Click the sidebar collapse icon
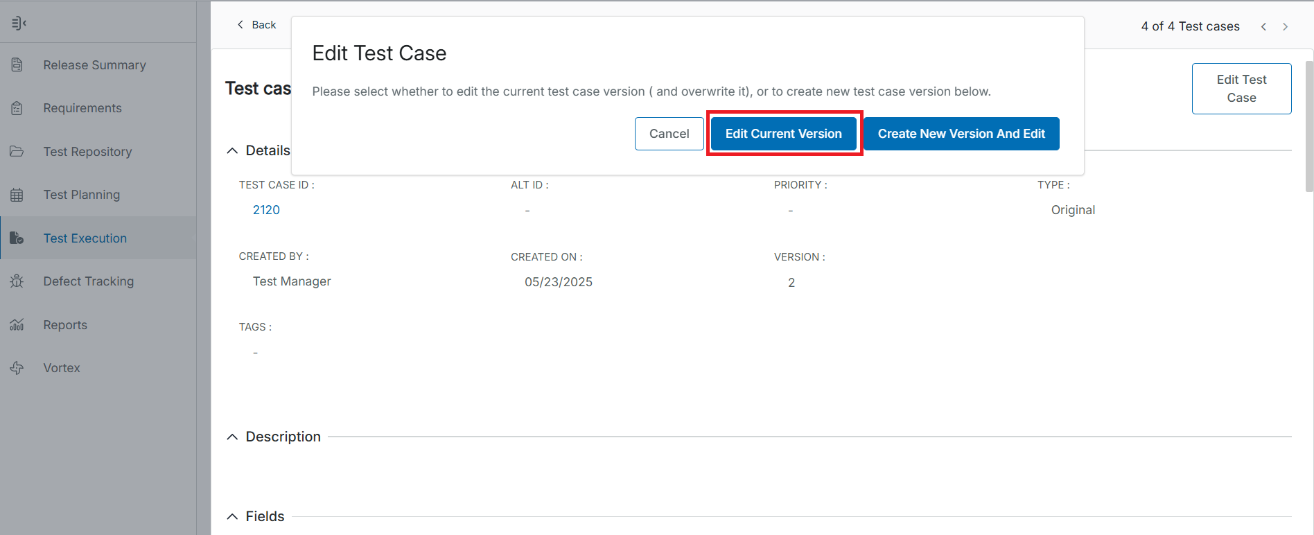This screenshot has height=535, width=1314. click(x=19, y=24)
